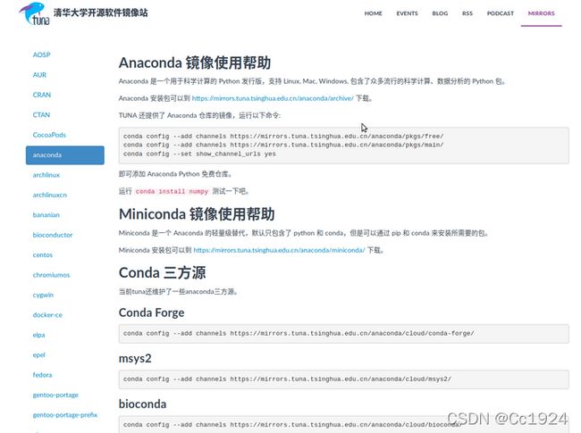581x433 pixels.
Task: Select elpa in the sidebar
Action: tap(39, 335)
